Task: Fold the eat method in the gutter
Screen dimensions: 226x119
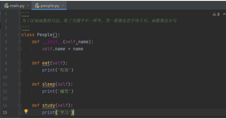Action: click(x=20, y=63)
